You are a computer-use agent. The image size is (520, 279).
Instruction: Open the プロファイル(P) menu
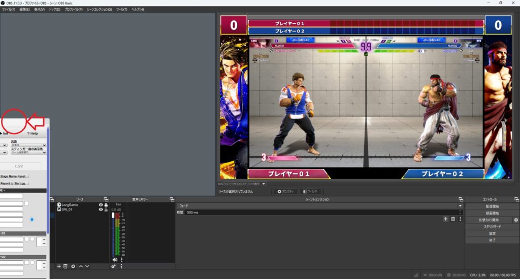(74, 9)
